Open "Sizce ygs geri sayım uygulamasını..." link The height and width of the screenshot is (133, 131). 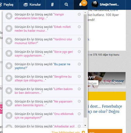[44, 54]
